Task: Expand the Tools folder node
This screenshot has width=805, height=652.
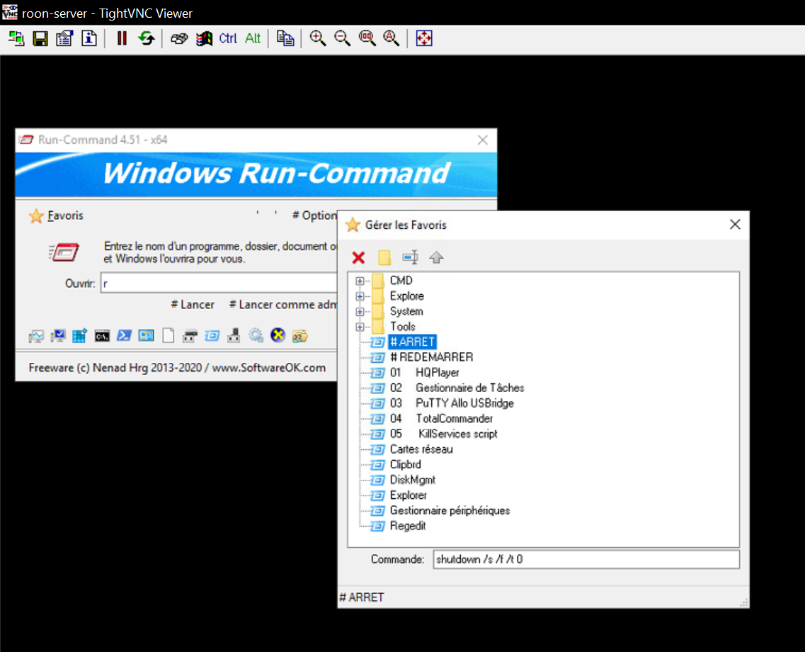Action: (360, 327)
